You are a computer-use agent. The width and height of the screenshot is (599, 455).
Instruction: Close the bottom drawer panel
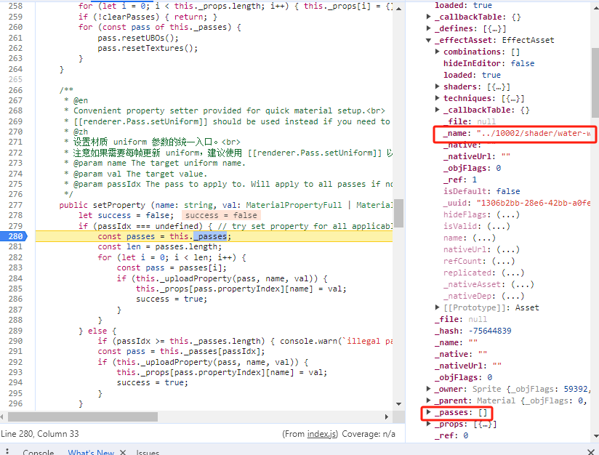coord(590,452)
